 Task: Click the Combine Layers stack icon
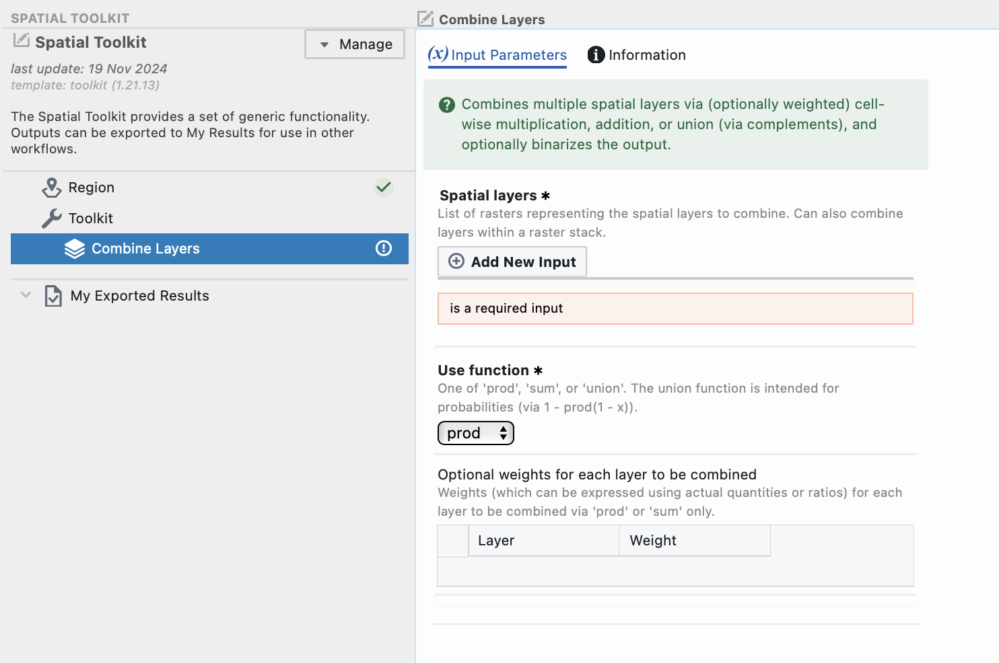coord(75,249)
